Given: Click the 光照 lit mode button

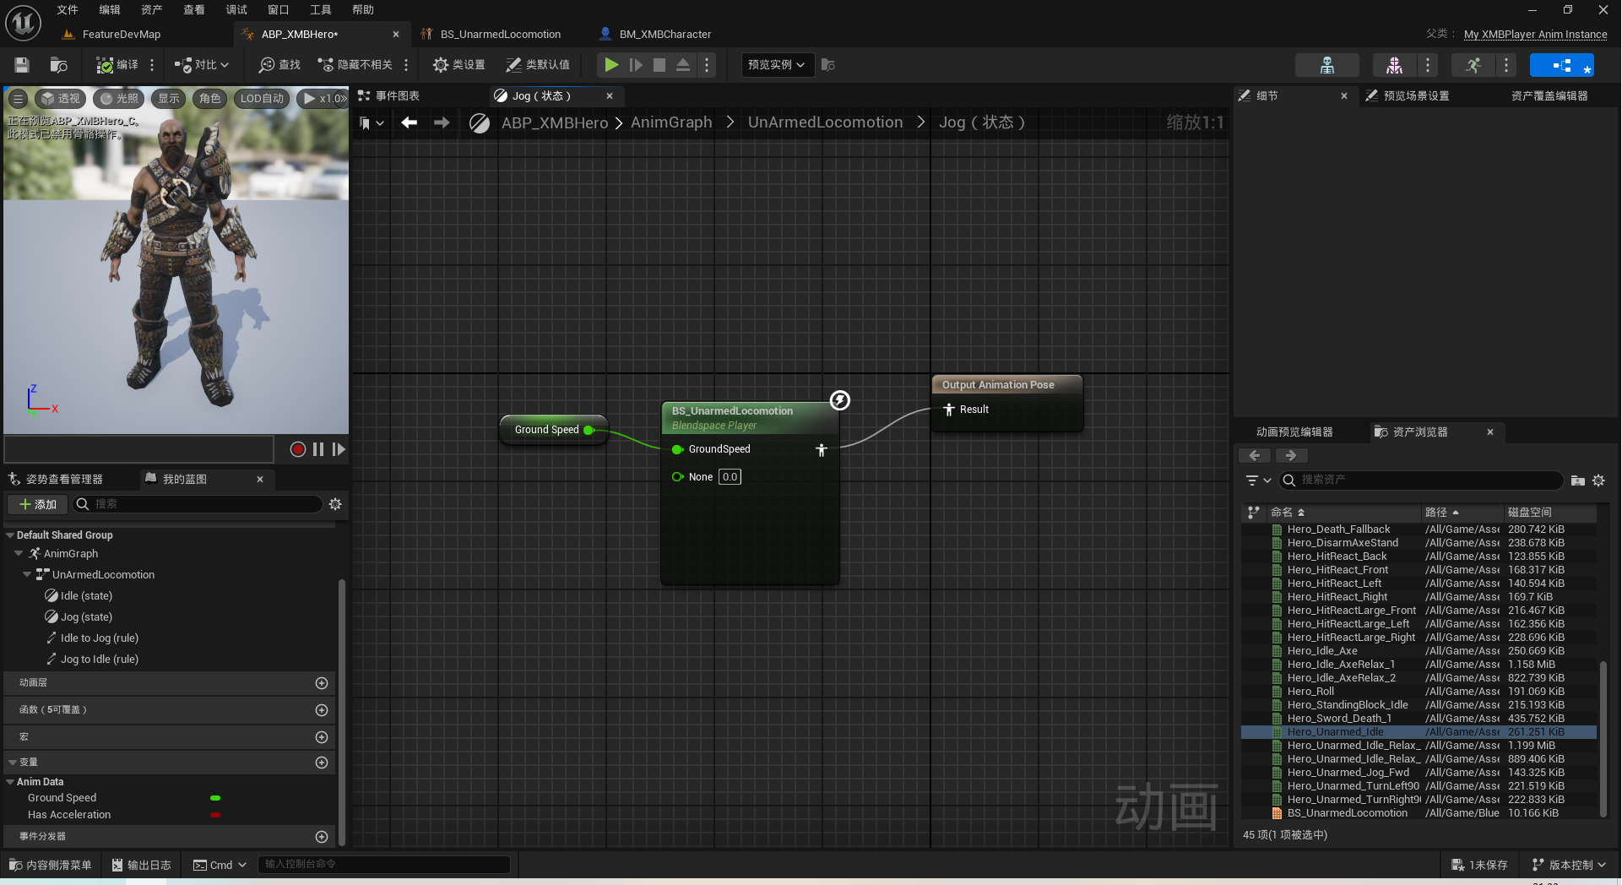Looking at the screenshot, I should (x=119, y=99).
